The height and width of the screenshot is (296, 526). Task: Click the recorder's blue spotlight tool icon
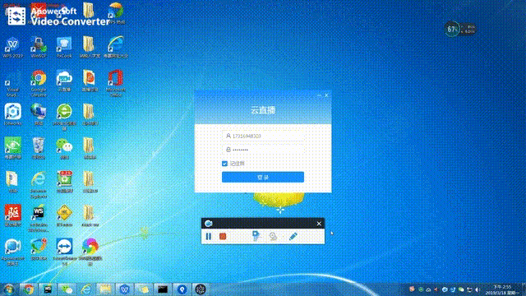(256, 236)
